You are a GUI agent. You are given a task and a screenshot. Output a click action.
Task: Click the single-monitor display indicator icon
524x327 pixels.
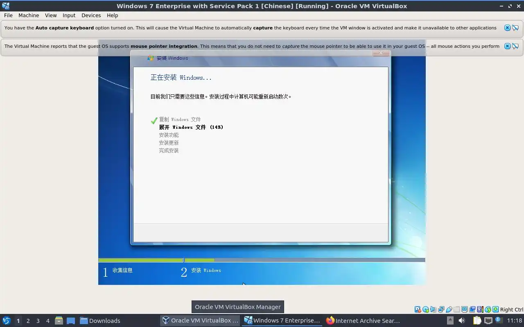coord(465,309)
